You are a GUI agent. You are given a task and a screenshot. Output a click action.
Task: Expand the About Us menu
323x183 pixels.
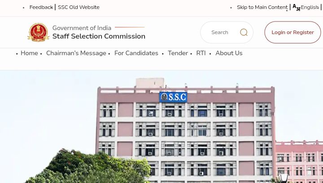click(x=229, y=53)
